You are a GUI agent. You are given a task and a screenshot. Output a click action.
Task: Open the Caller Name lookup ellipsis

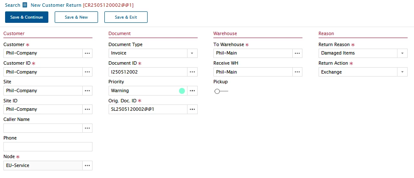pos(87,128)
